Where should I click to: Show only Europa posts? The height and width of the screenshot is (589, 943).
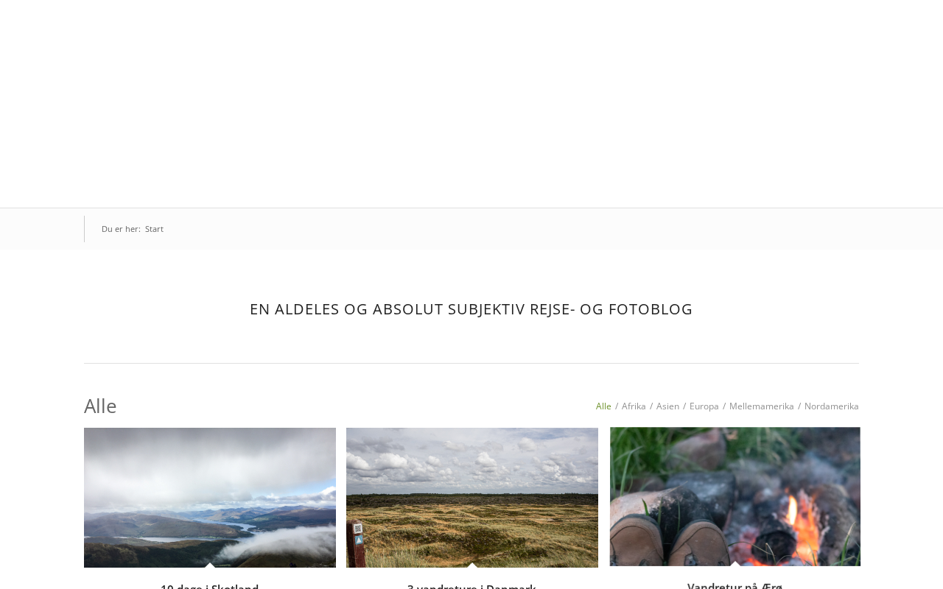pos(704,406)
